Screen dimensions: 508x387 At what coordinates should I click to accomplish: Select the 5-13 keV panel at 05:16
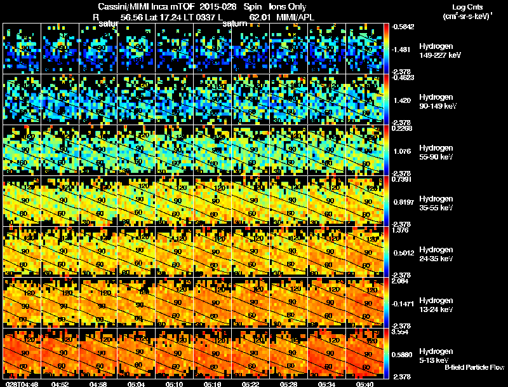tap(212, 353)
